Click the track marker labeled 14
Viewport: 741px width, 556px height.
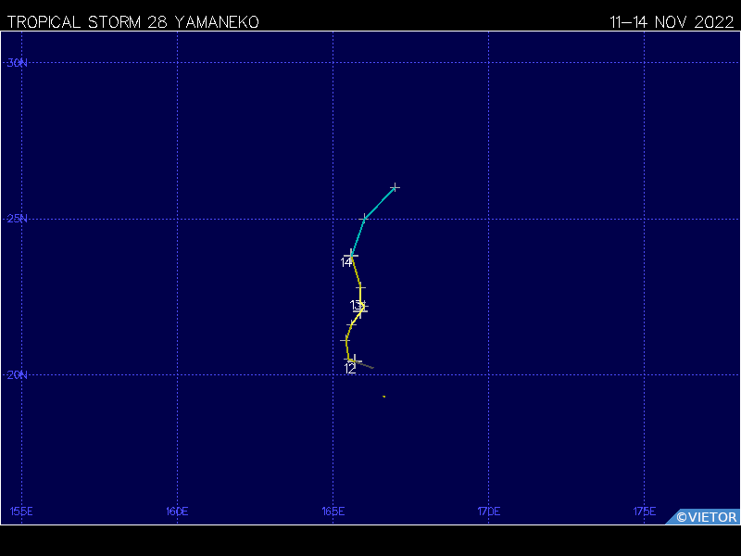[x=351, y=256]
